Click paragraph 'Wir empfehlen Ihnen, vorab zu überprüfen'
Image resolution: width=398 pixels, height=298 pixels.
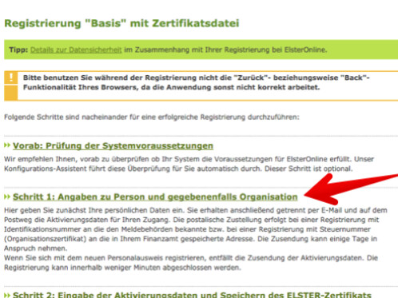pyautogui.click(x=189, y=164)
